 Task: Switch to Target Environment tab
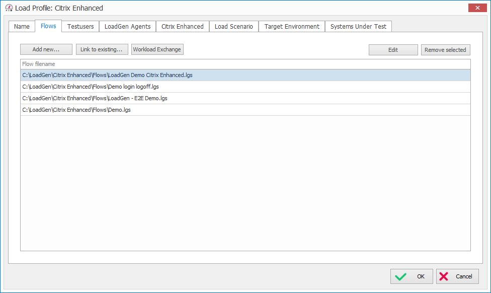[x=292, y=27]
